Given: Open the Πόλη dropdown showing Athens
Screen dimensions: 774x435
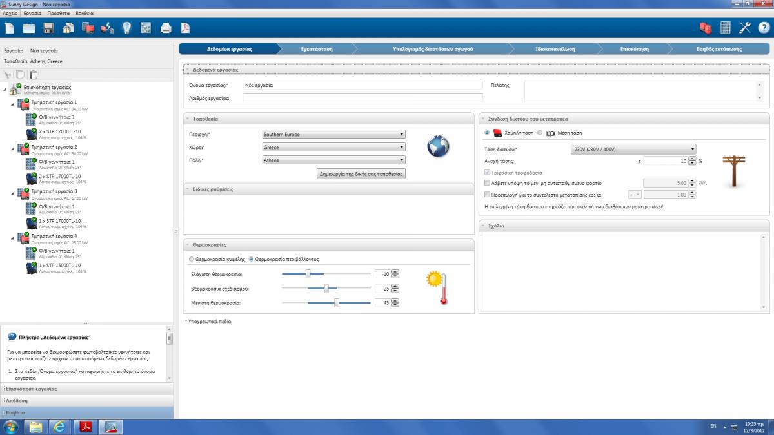Looking at the screenshot, I should [x=333, y=160].
